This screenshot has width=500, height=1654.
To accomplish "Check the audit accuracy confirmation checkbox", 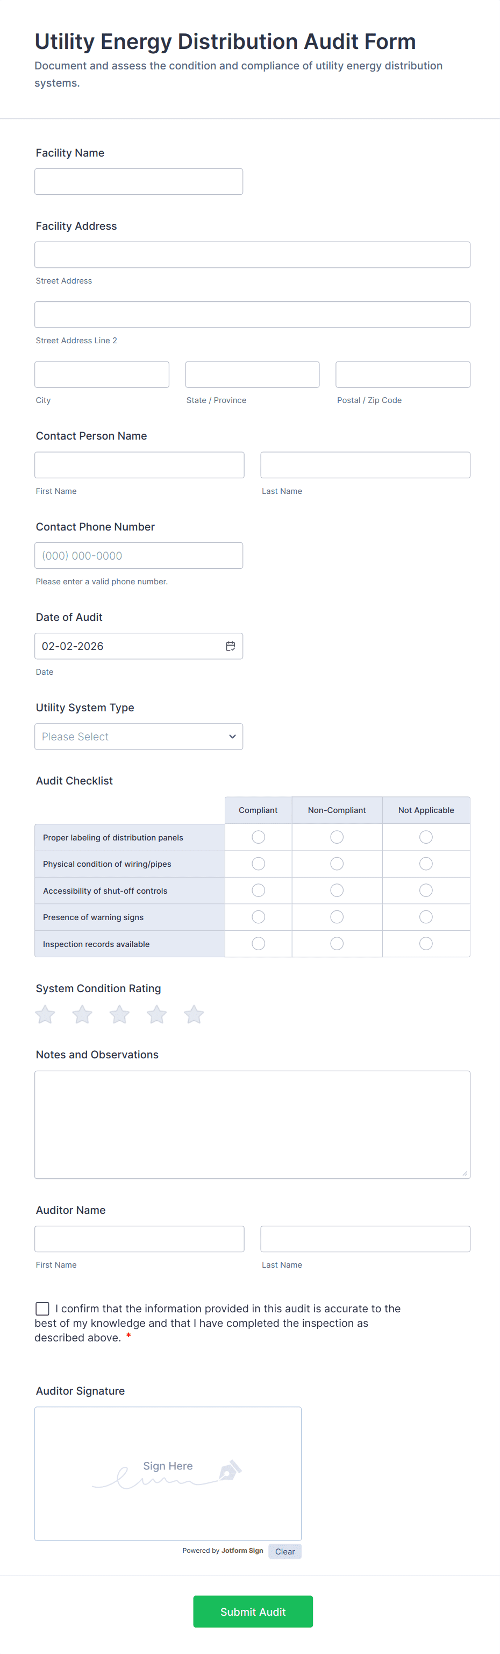I will click(42, 1309).
